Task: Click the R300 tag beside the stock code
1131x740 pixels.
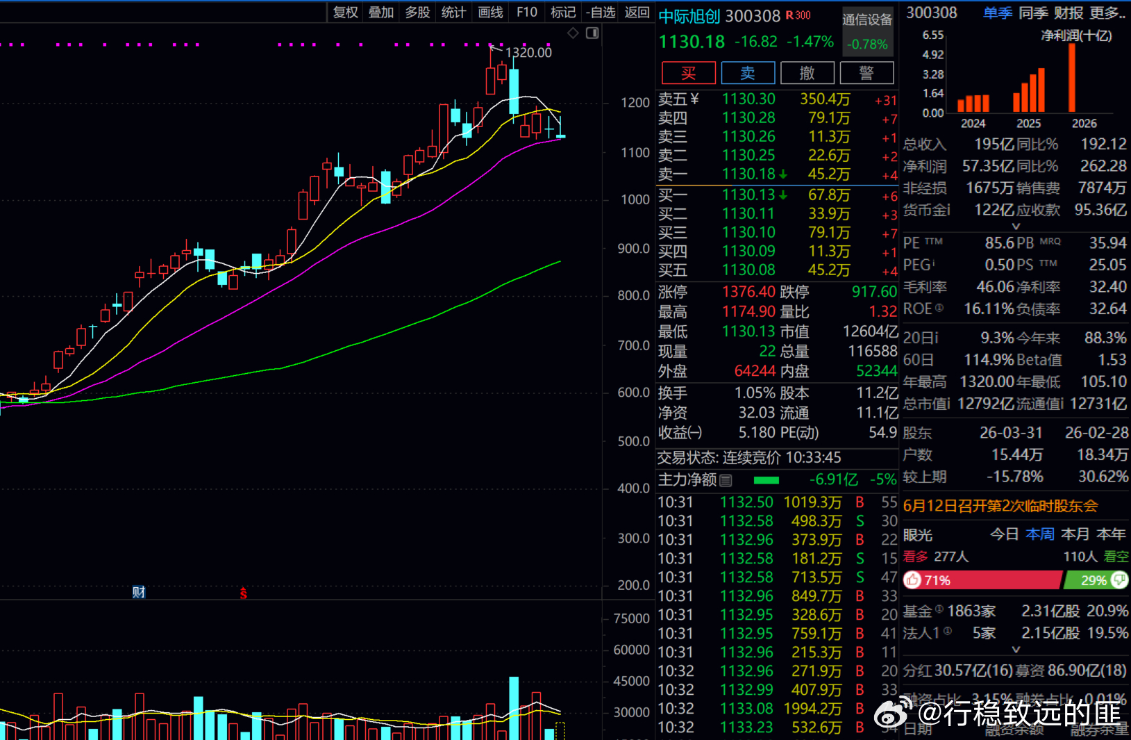Action: [x=798, y=15]
